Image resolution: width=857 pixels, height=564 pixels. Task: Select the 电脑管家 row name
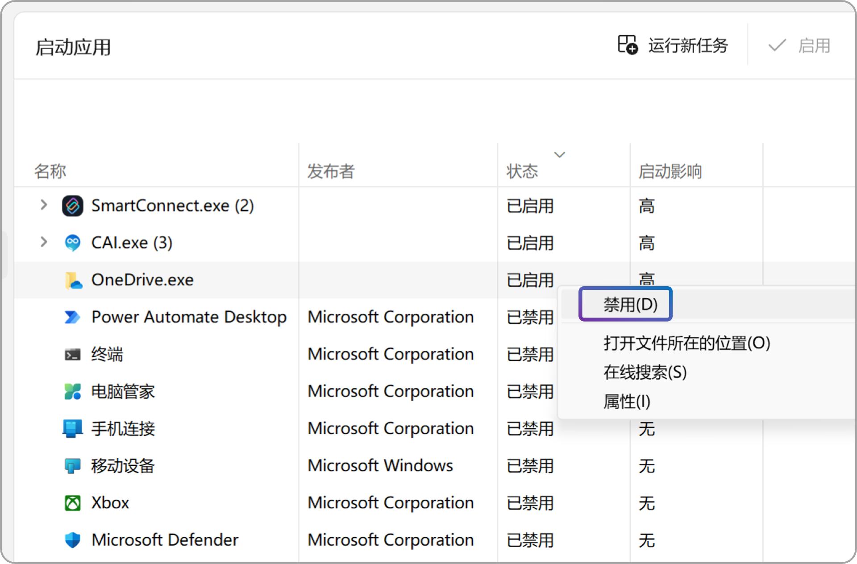point(123,392)
